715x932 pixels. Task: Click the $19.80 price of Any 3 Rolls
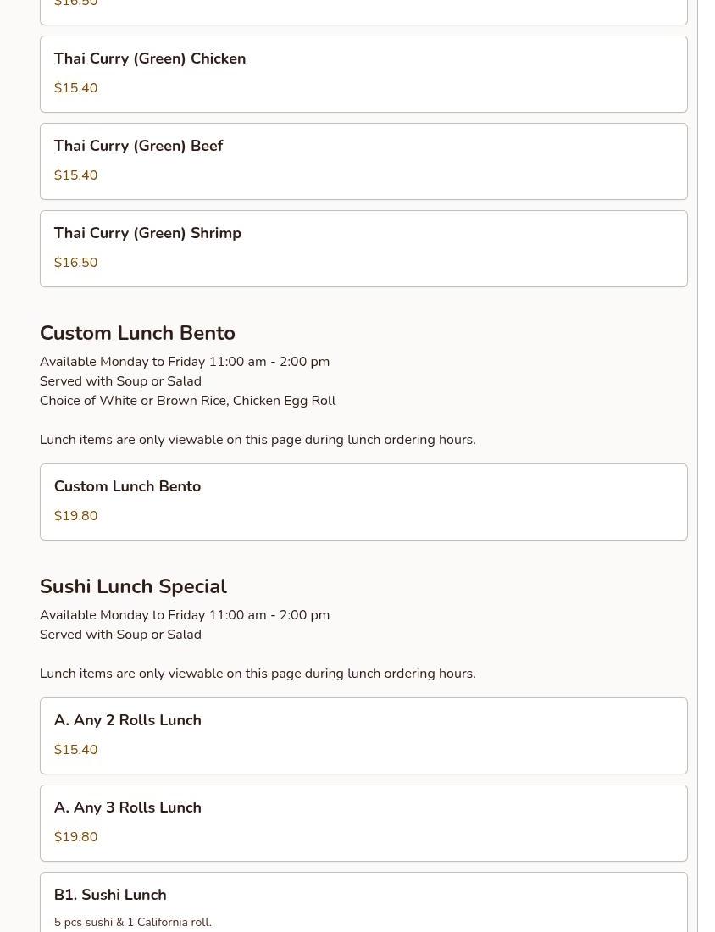75,837
